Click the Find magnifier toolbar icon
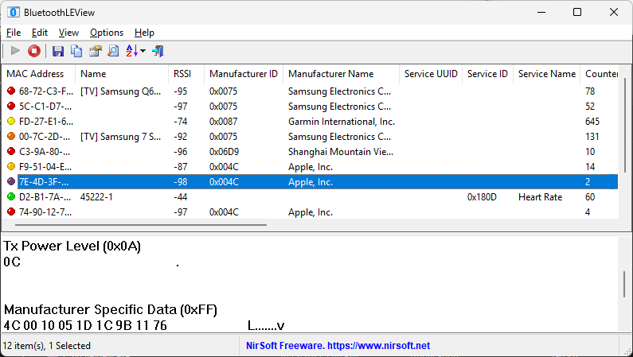This screenshot has width=633, height=357. [x=113, y=51]
